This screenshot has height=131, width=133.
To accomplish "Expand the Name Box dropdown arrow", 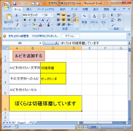I will tap(40, 43).
